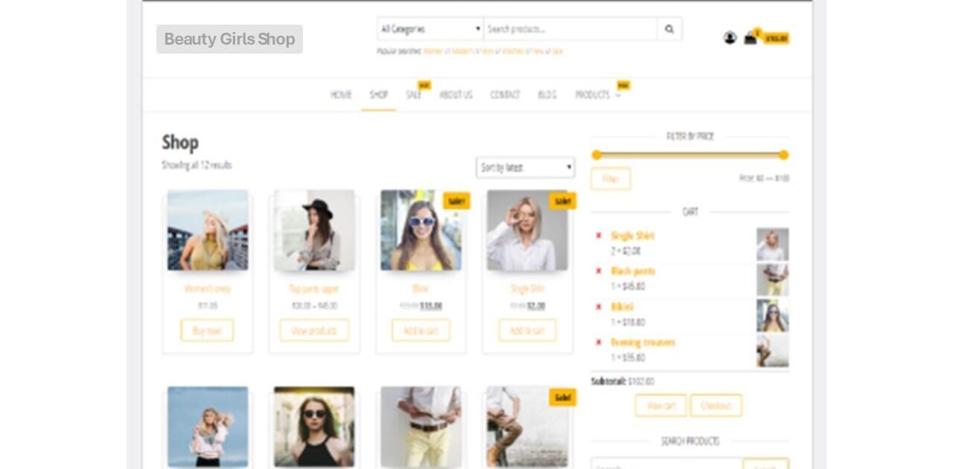Screen dimensions: 953x469
Task: Open the Single Shirt link in cart
Action: (x=633, y=236)
